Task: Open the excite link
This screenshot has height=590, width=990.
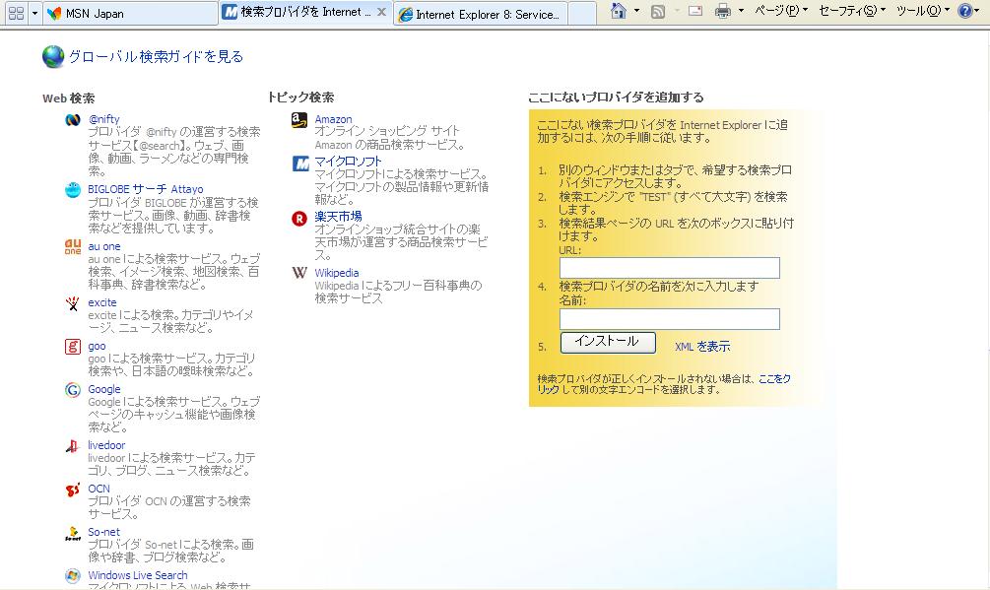Action: pyautogui.click(x=102, y=302)
